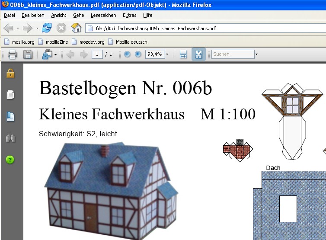The height and width of the screenshot is (240, 326).
Task: Open the Ansicht menu
Action: click(x=59, y=15)
